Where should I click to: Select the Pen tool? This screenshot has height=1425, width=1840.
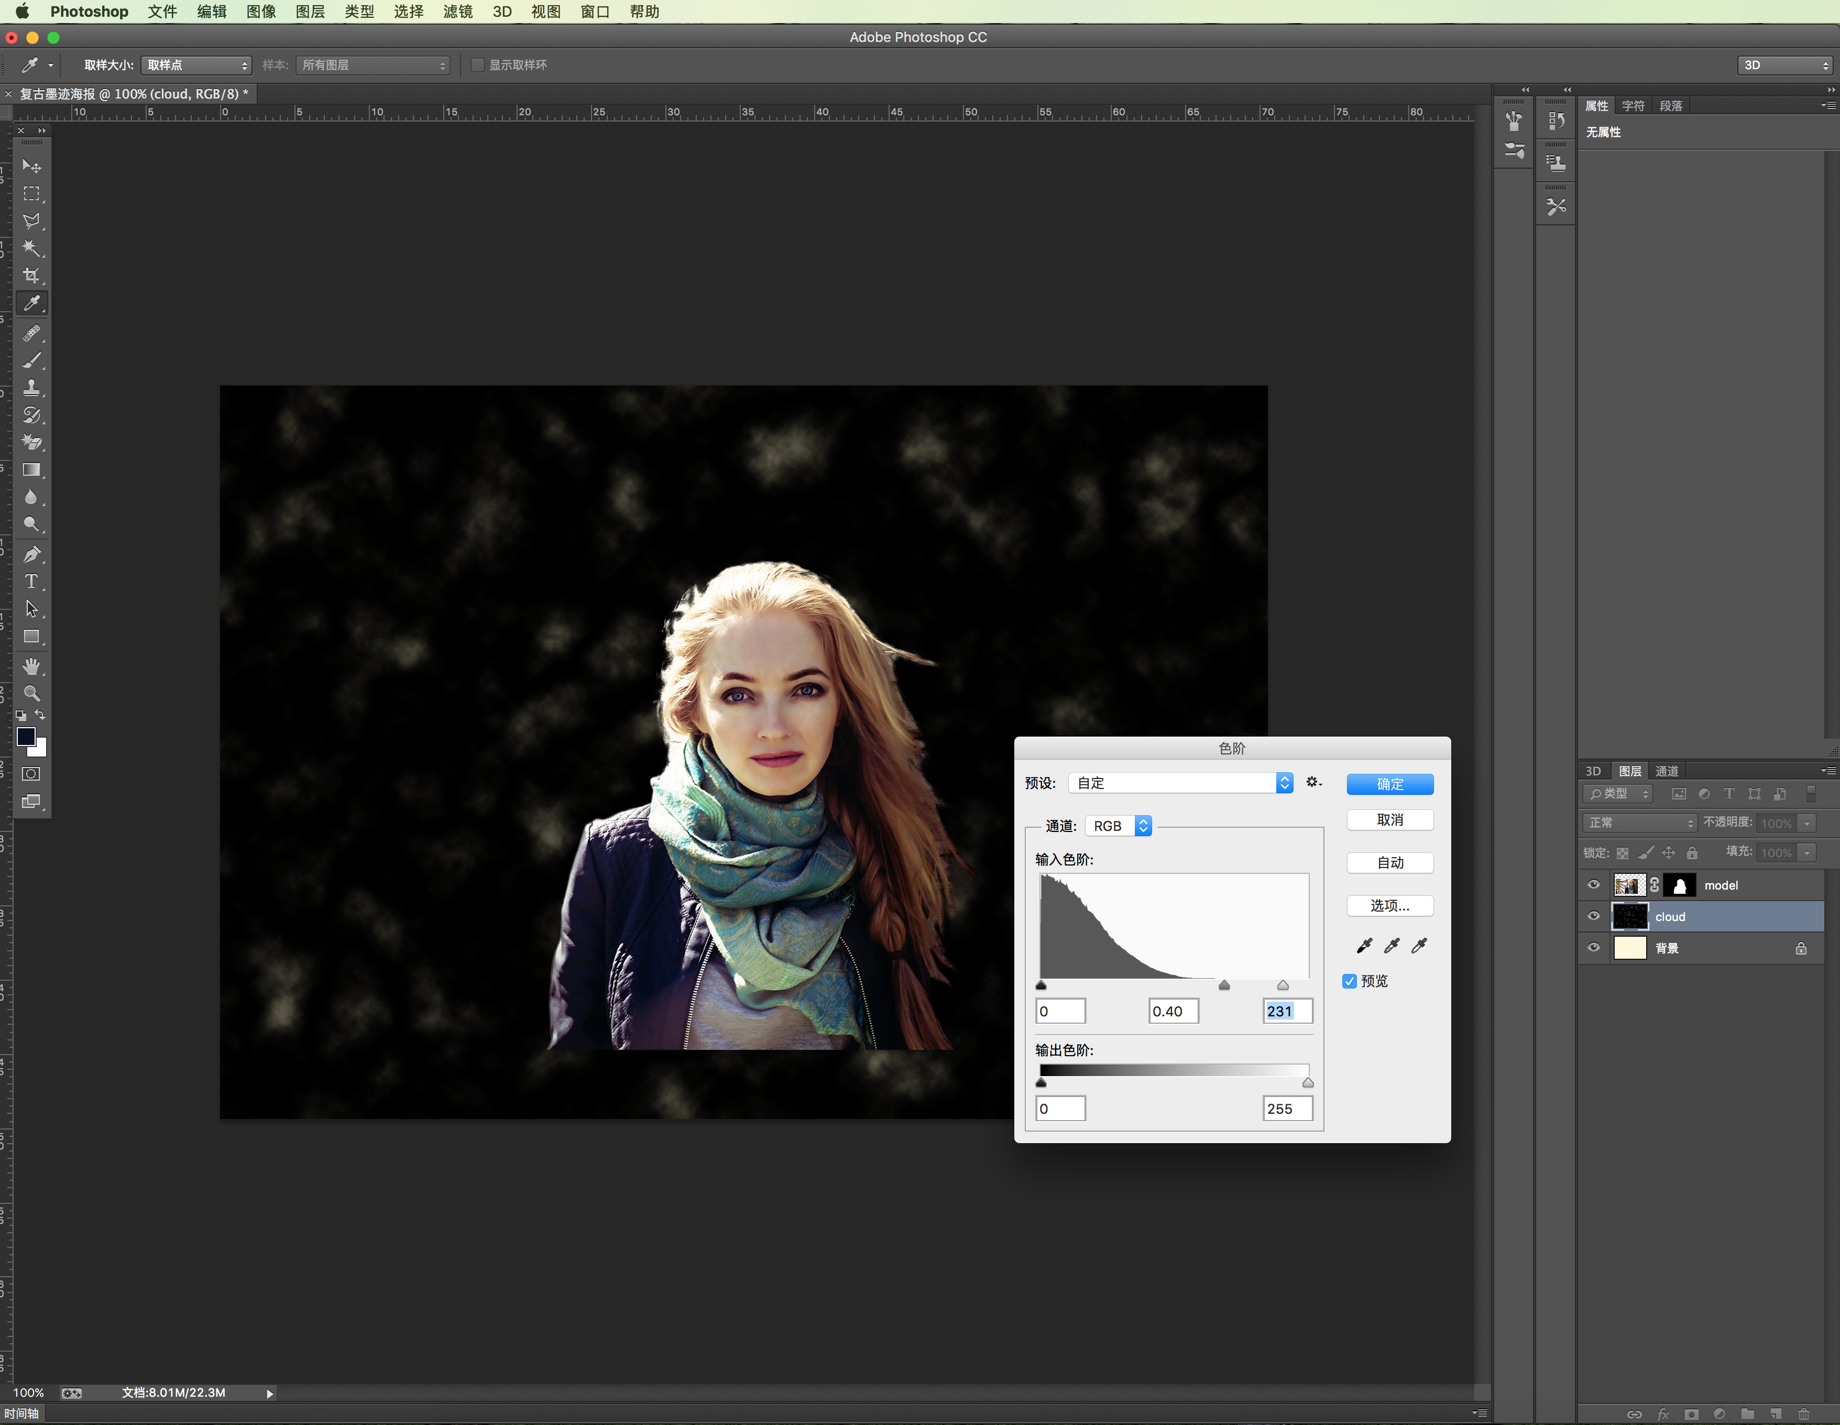click(31, 554)
